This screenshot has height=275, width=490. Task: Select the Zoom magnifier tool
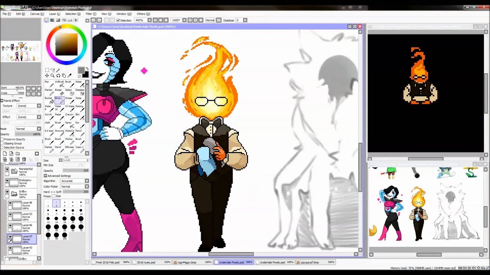(52, 76)
